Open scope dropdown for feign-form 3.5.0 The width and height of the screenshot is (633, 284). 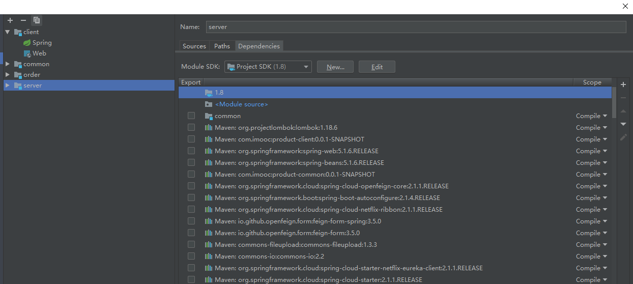592,233
